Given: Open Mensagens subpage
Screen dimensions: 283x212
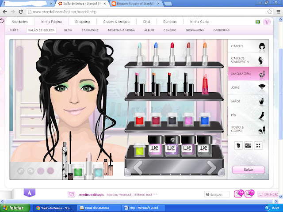Looking at the screenshot, I should pos(195,30).
